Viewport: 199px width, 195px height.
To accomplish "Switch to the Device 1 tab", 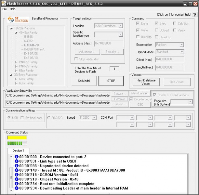I will pyautogui.click(x=18, y=150).
